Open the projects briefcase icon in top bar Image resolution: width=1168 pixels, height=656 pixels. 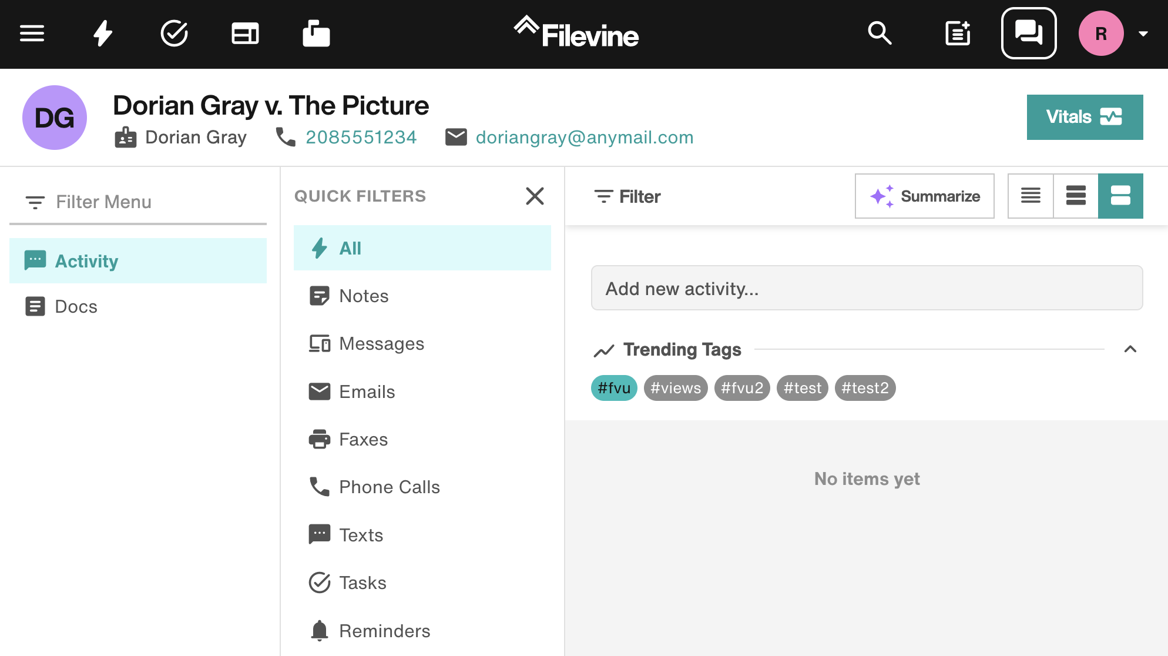pyautogui.click(x=316, y=34)
